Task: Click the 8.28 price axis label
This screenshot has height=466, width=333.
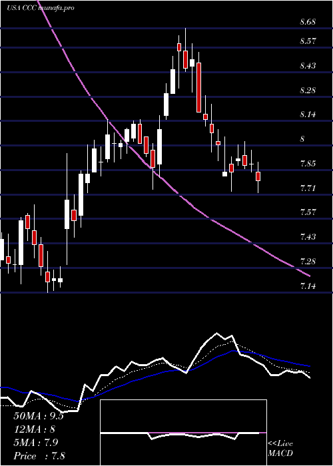Action: [308, 91]
